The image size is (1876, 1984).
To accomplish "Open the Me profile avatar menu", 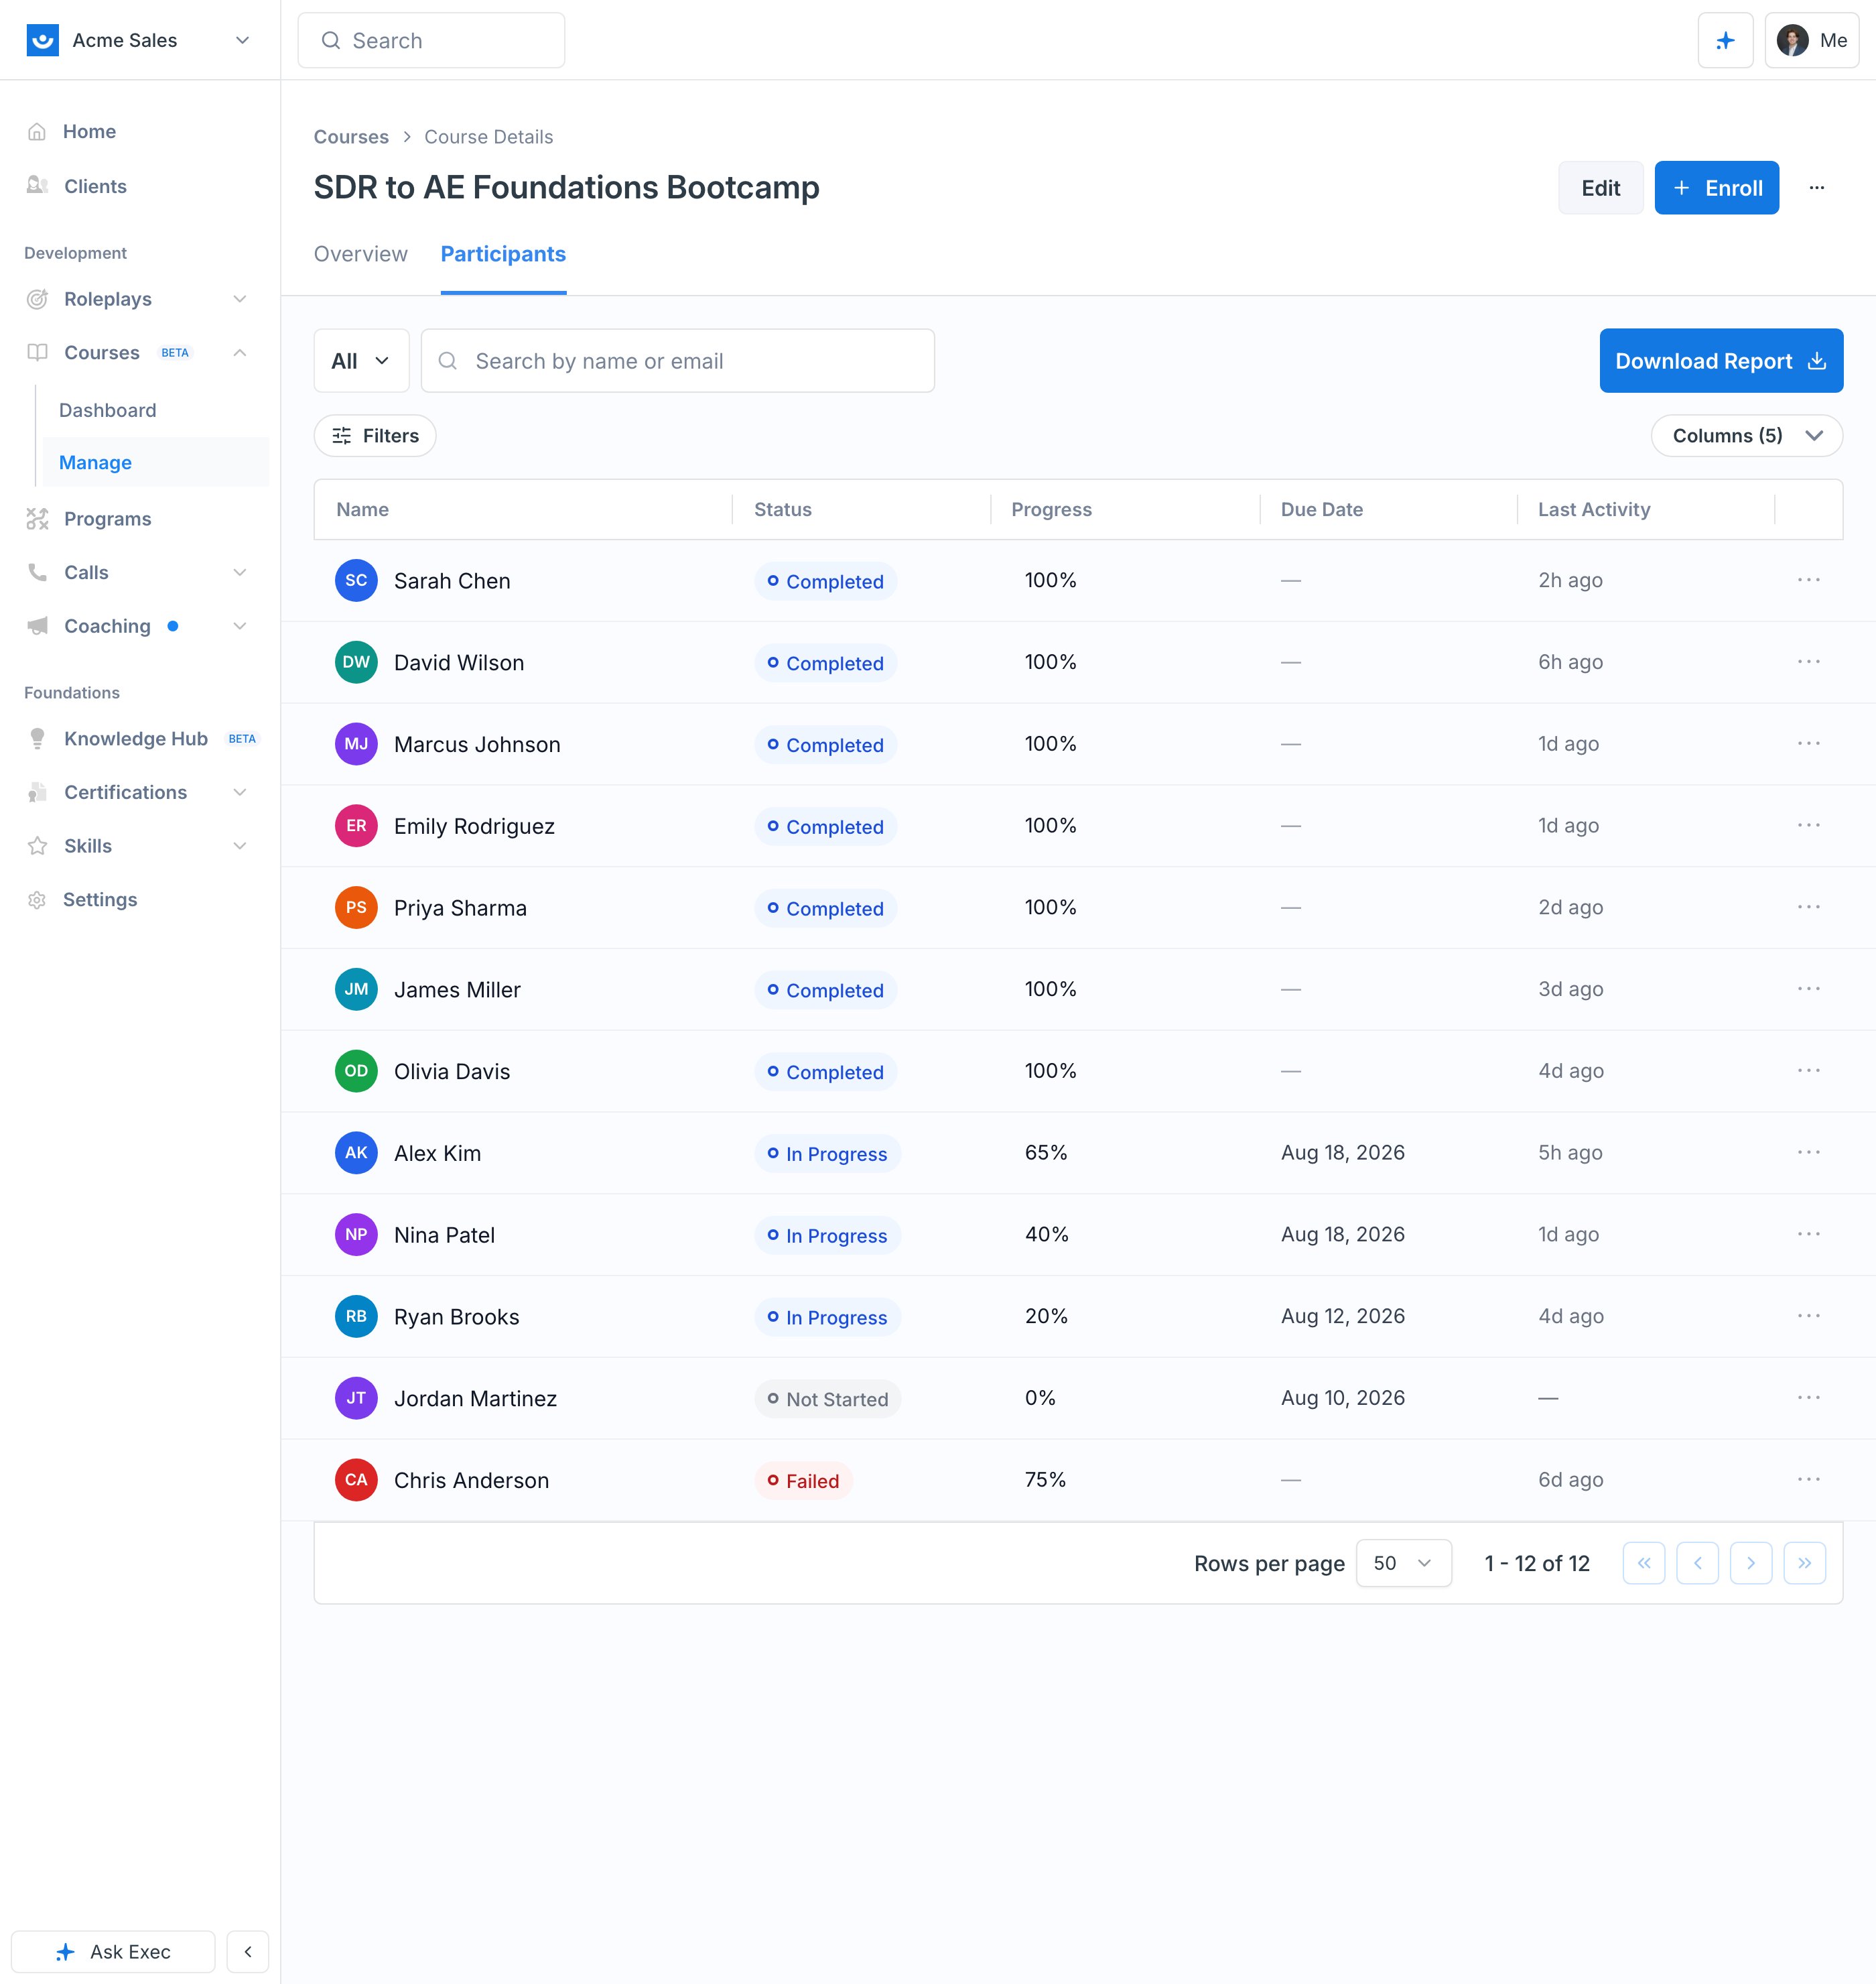I will pyautogui.click(x=1811, y=40).
